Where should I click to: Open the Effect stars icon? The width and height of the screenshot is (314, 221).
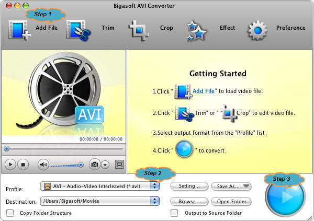pos(196,31)
